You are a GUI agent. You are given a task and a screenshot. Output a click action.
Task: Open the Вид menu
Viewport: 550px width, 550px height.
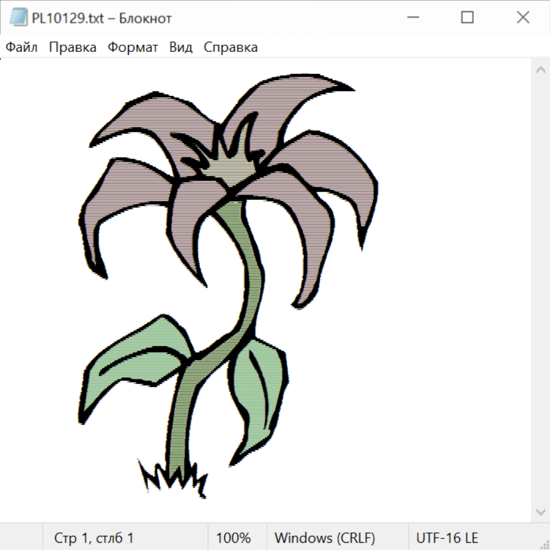point(181,47)
